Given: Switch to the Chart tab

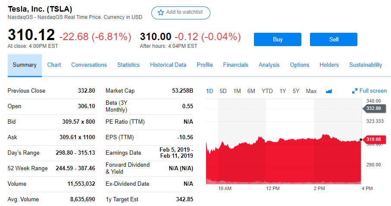Looking at the screenshot, I should [x=54, y=65].
